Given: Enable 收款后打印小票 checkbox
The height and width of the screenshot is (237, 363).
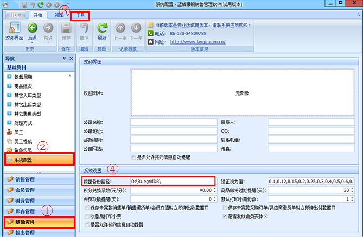Looking at the screenshot, I should pos(87,216).
